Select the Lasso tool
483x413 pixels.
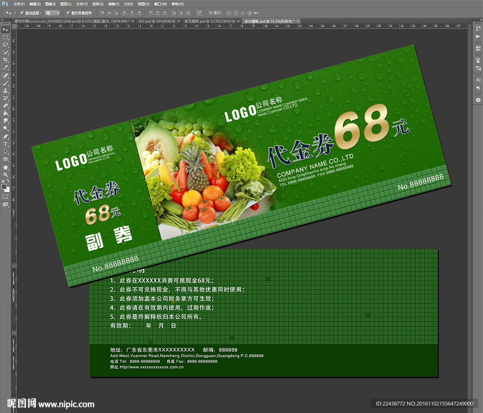pos(6,45)
